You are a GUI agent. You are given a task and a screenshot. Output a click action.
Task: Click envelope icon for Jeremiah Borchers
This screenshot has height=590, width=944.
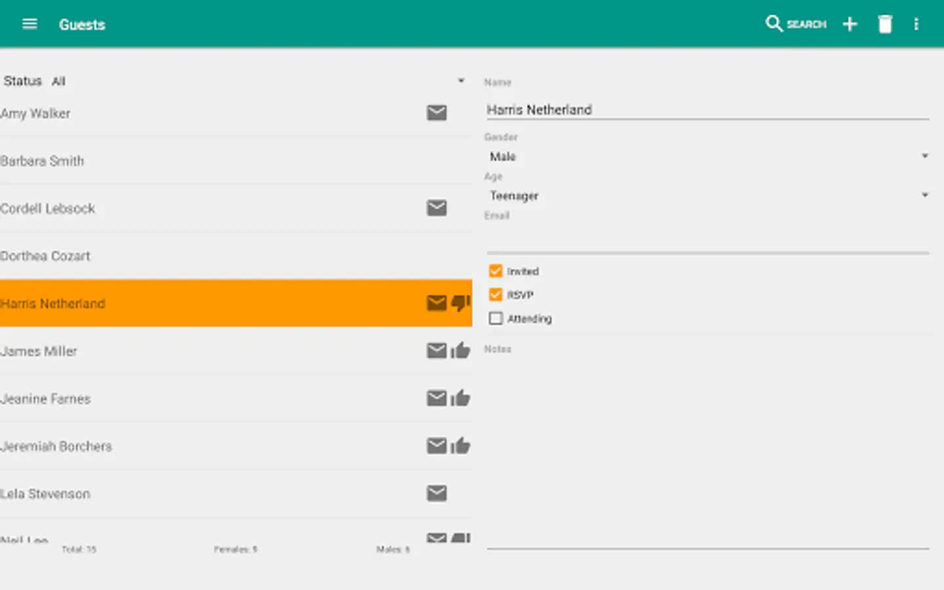point(437,446)
